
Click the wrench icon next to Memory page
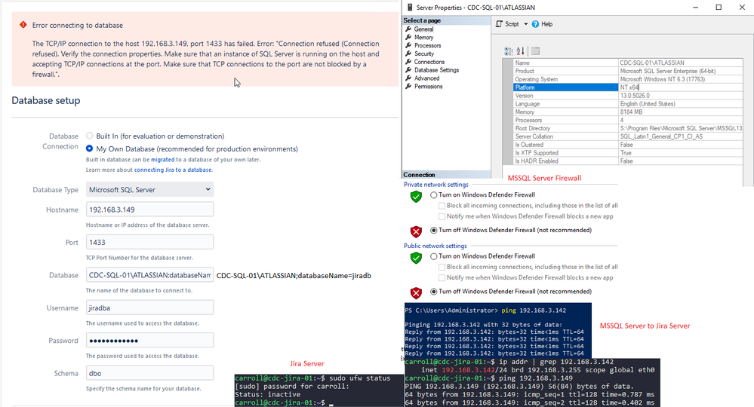click(408, 38)
